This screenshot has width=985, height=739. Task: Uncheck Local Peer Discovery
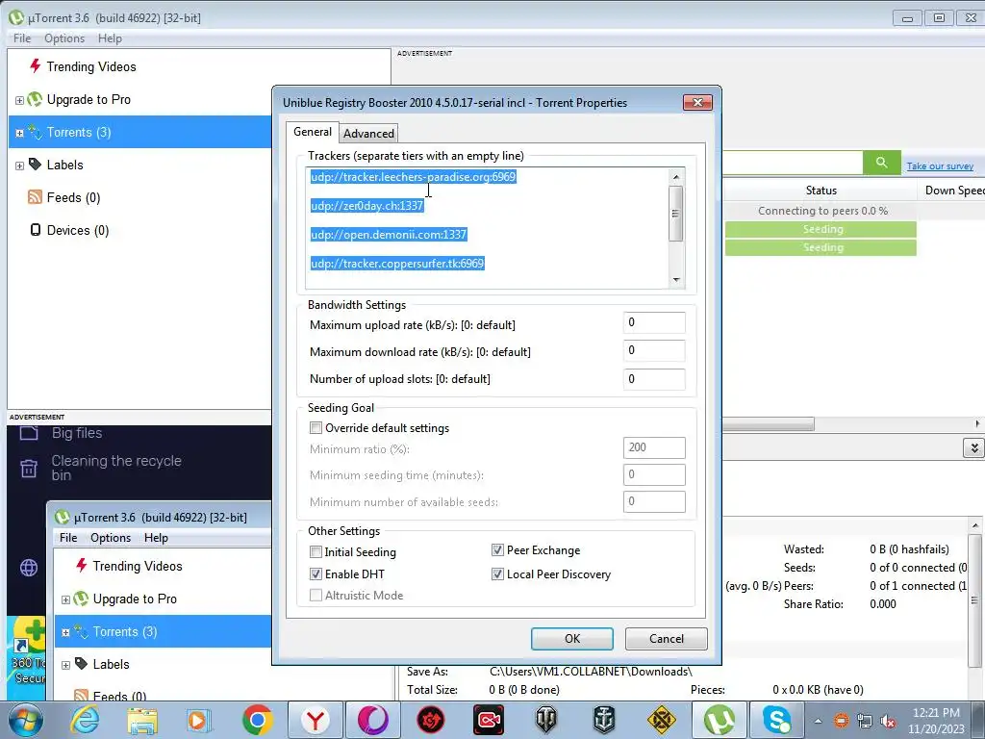(x=497, y=573)
